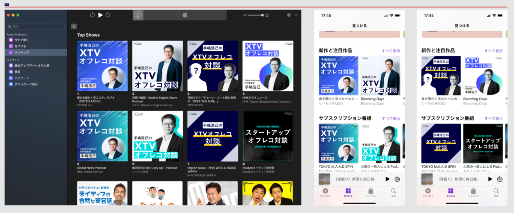This screenshot has width=514, height=213.
Task: Open the AirPlay output icon beside volume slider
Action: [267, 15]
